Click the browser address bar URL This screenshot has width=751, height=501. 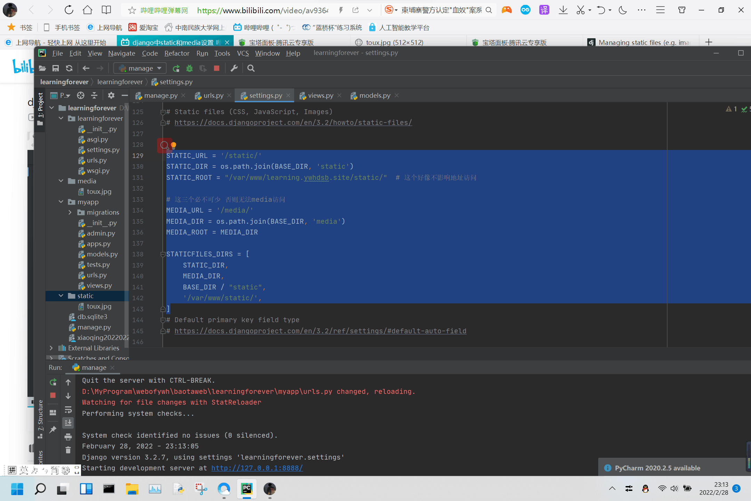(x=263, y=10)
